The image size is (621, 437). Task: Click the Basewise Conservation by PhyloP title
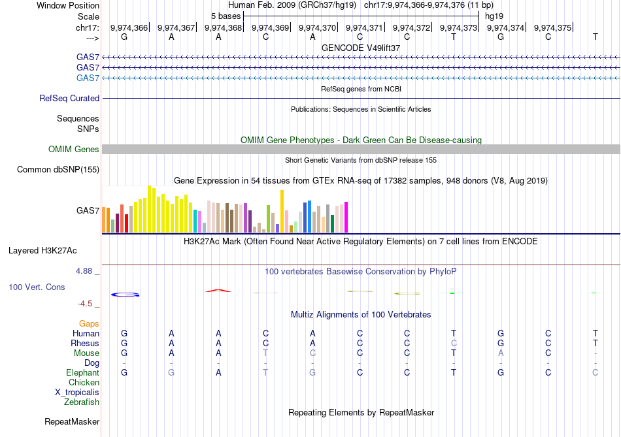click(360, 272)
